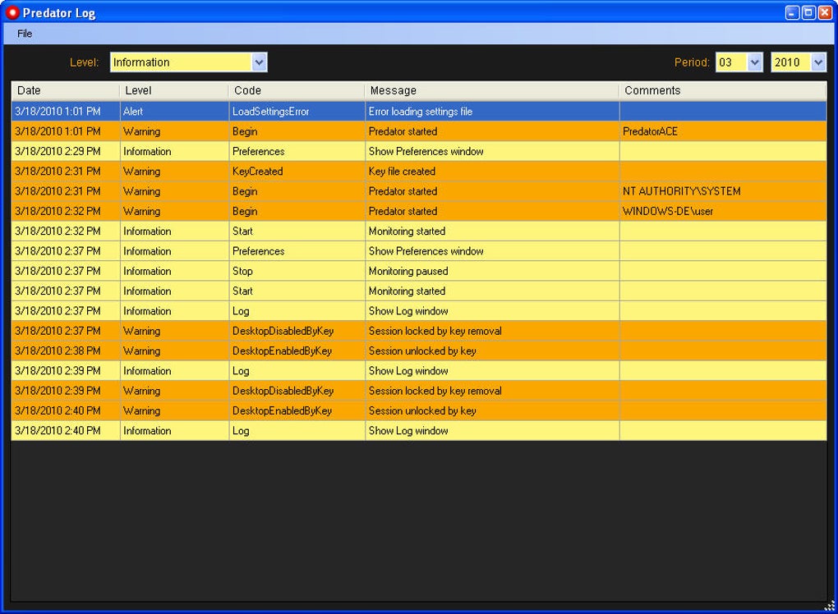Expand the Period year dropdown 2010
Screen dimensions: 838x614
[x=799, y=62]
